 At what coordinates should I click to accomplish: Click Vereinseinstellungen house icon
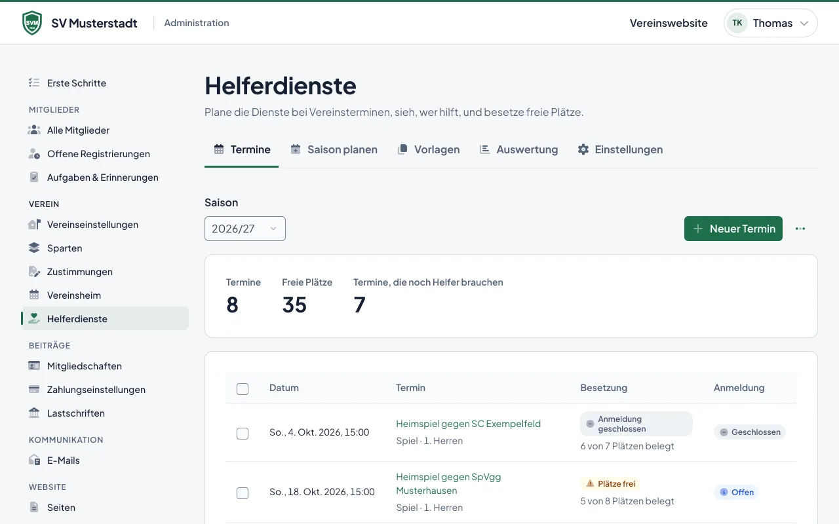[34, 225]
